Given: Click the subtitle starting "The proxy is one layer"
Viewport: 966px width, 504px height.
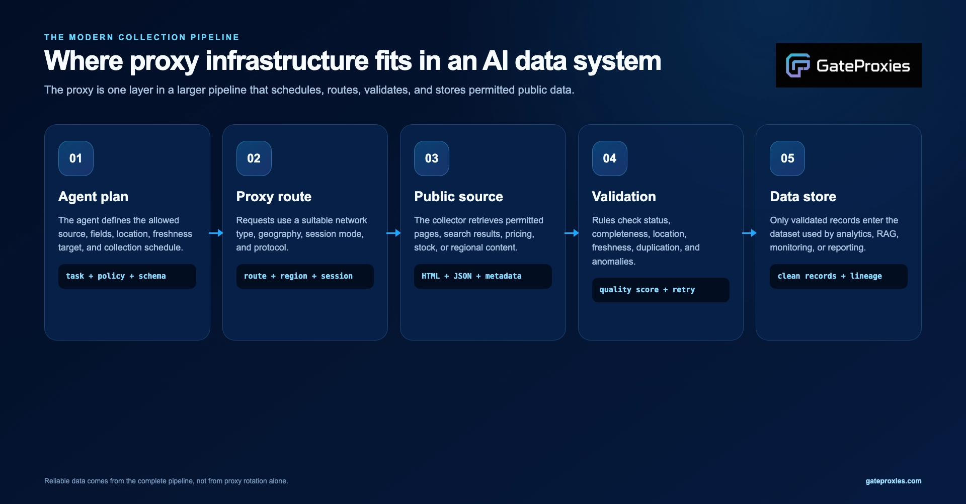Looking at the screenshot, I should pos(309,90).
